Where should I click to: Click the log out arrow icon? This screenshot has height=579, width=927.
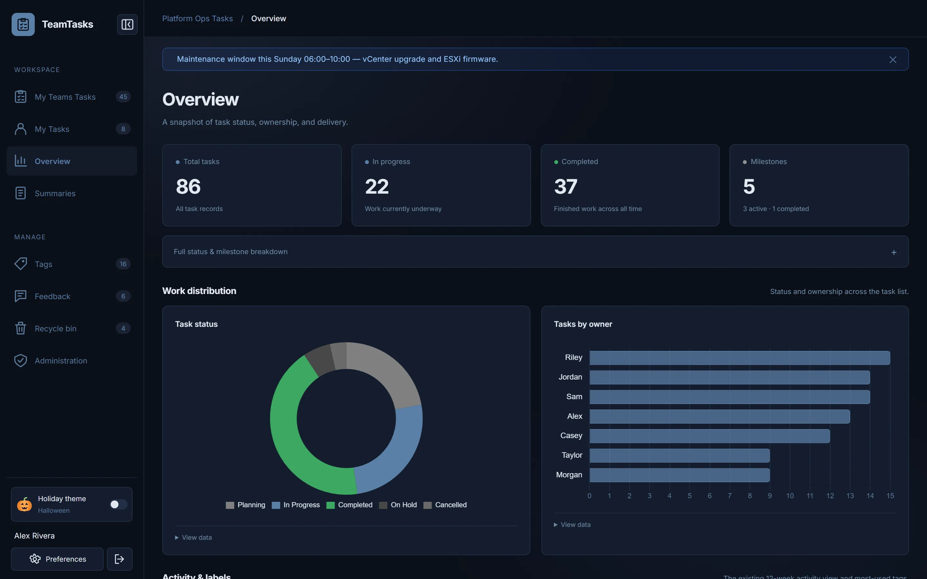119,559
